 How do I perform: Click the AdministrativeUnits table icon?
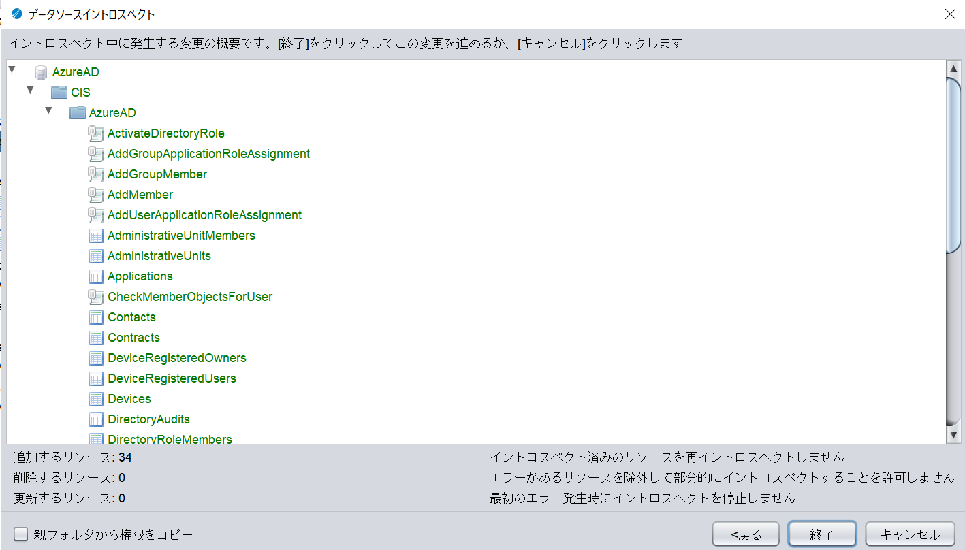[96, 256]
